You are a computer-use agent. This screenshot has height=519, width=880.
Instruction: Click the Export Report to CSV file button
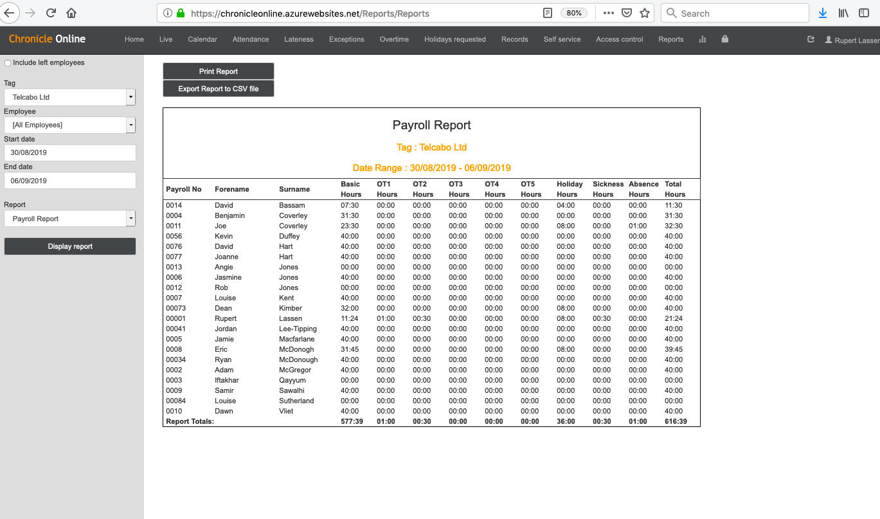[x=219, y=88]
